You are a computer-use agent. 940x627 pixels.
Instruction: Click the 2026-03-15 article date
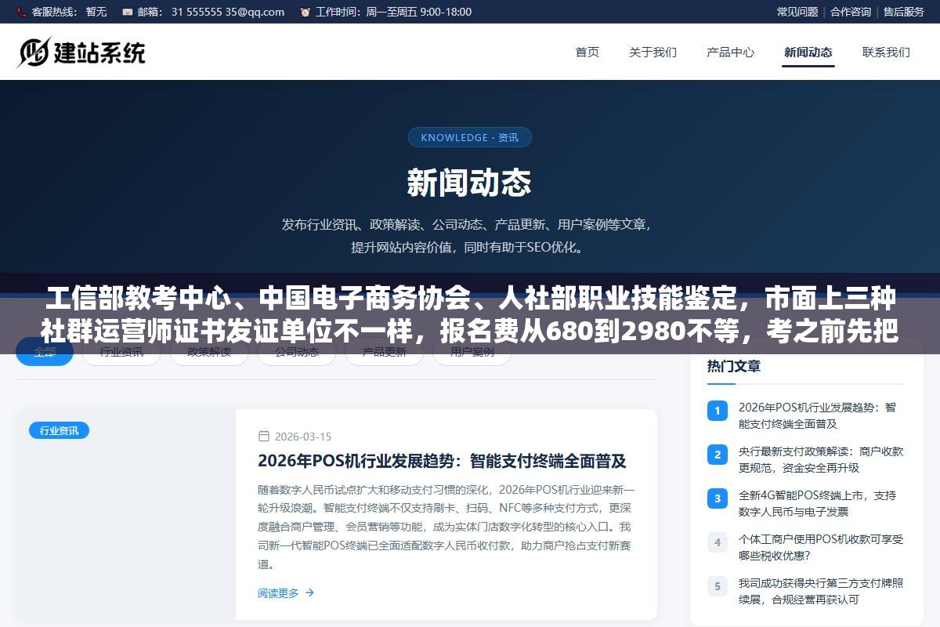(x=303, y=437)
